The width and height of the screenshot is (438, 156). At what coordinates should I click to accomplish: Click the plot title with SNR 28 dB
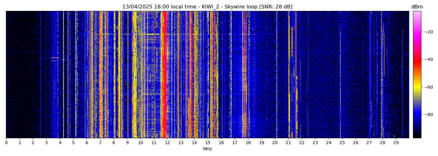coord(207,7)
